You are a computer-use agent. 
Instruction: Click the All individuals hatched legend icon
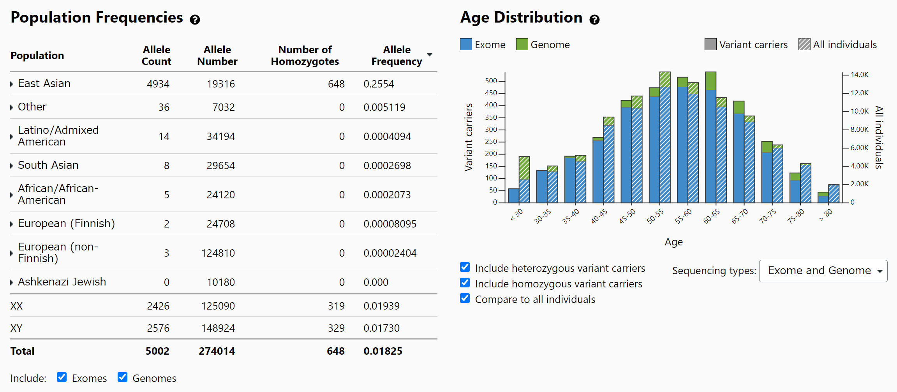click(804, 44)
